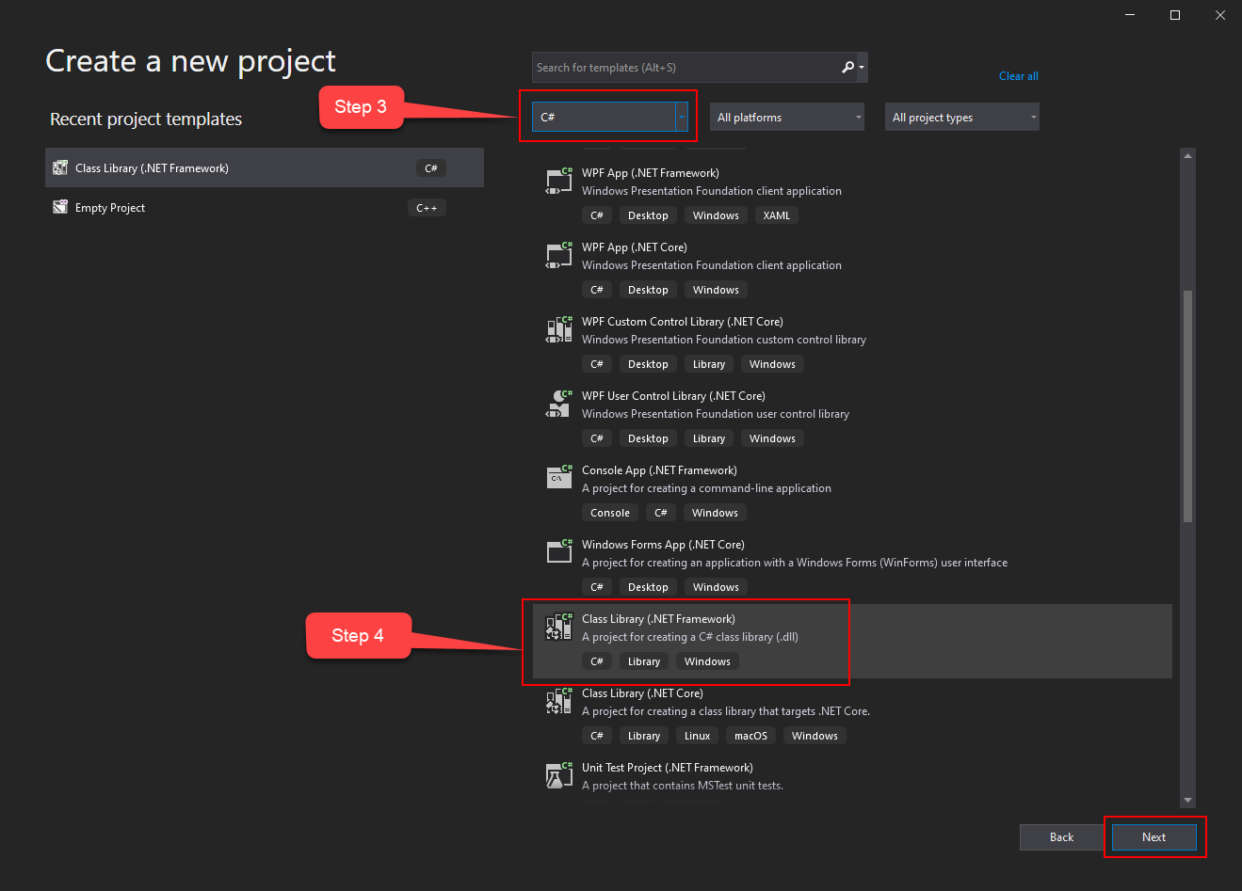
Task: Select recent Empty Project C++ template
Action: [x=265, y=207]
